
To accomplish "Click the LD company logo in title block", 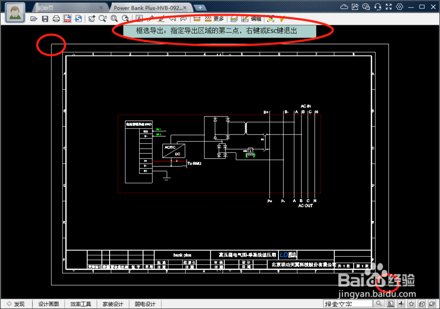I will pyautogui.click(x=288, y=254).
